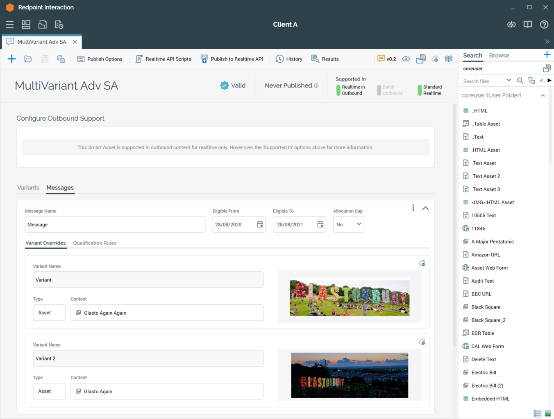Viewport: 554px width, 419px height.
Task: Click the Glastonbury sign thumbnail for Variant
Action: 350,297
